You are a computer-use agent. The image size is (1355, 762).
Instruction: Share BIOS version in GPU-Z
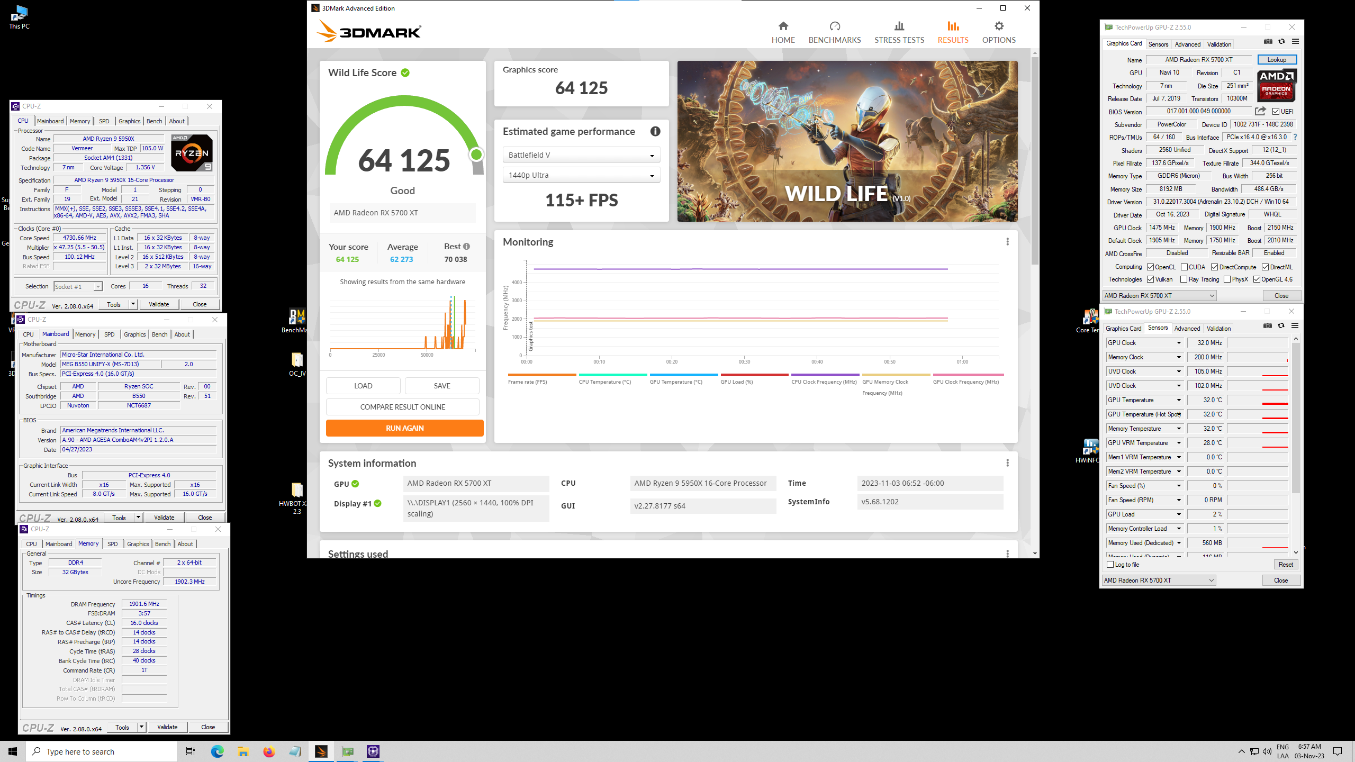1260,111
